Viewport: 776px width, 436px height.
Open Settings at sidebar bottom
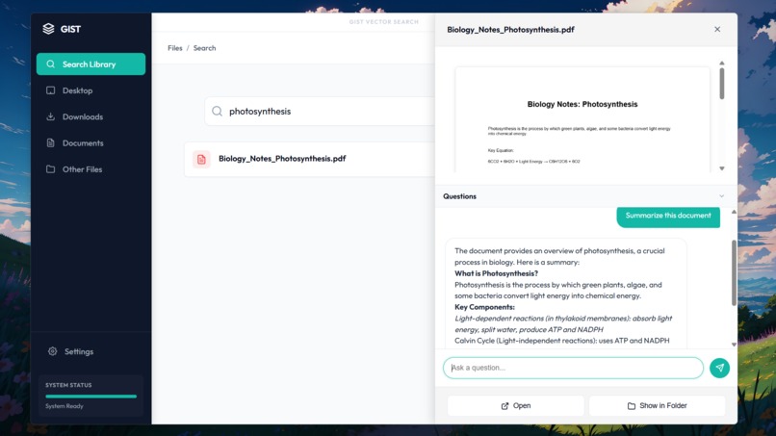91,351
